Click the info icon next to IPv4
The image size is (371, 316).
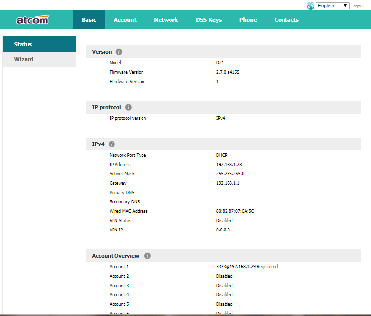pyautogui.click(x=112, y=144)
